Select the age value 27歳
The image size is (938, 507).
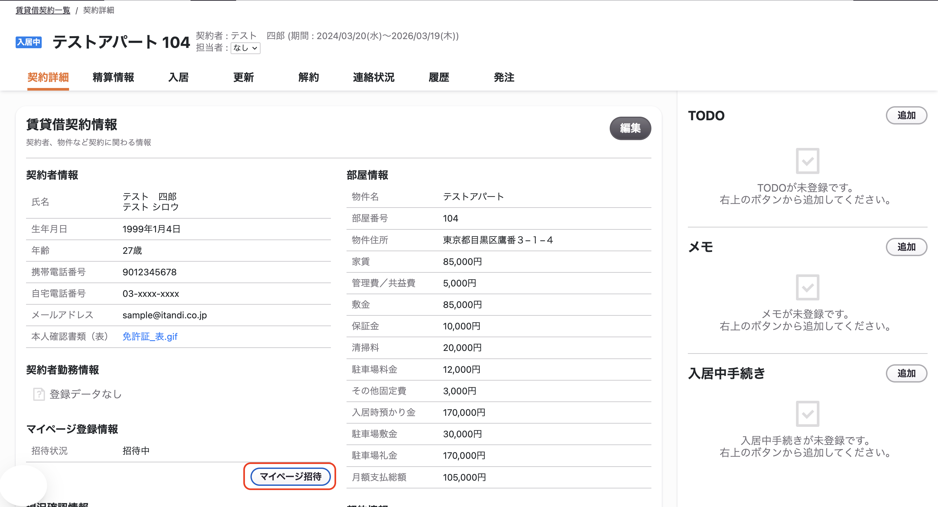pyautogui.click(x=132, y=251)
